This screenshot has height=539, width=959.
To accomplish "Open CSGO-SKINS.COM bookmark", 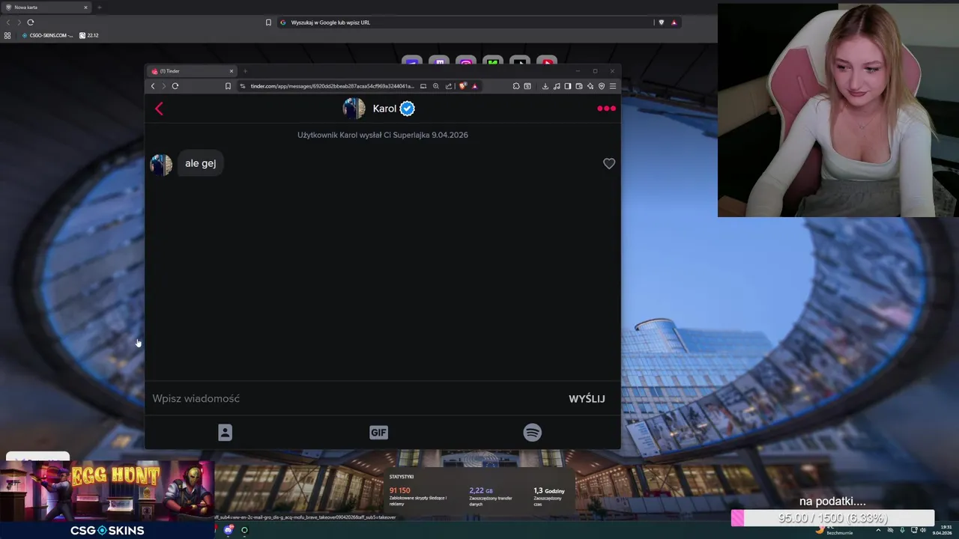I will 48,35.
